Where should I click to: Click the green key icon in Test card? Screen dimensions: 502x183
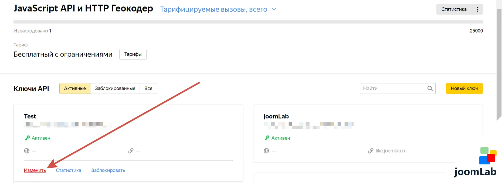click(27, 138)
